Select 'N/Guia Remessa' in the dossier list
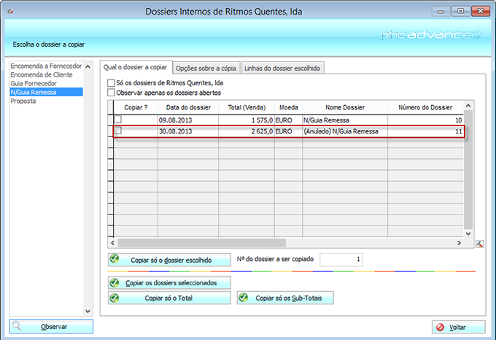 pos(46,92)
